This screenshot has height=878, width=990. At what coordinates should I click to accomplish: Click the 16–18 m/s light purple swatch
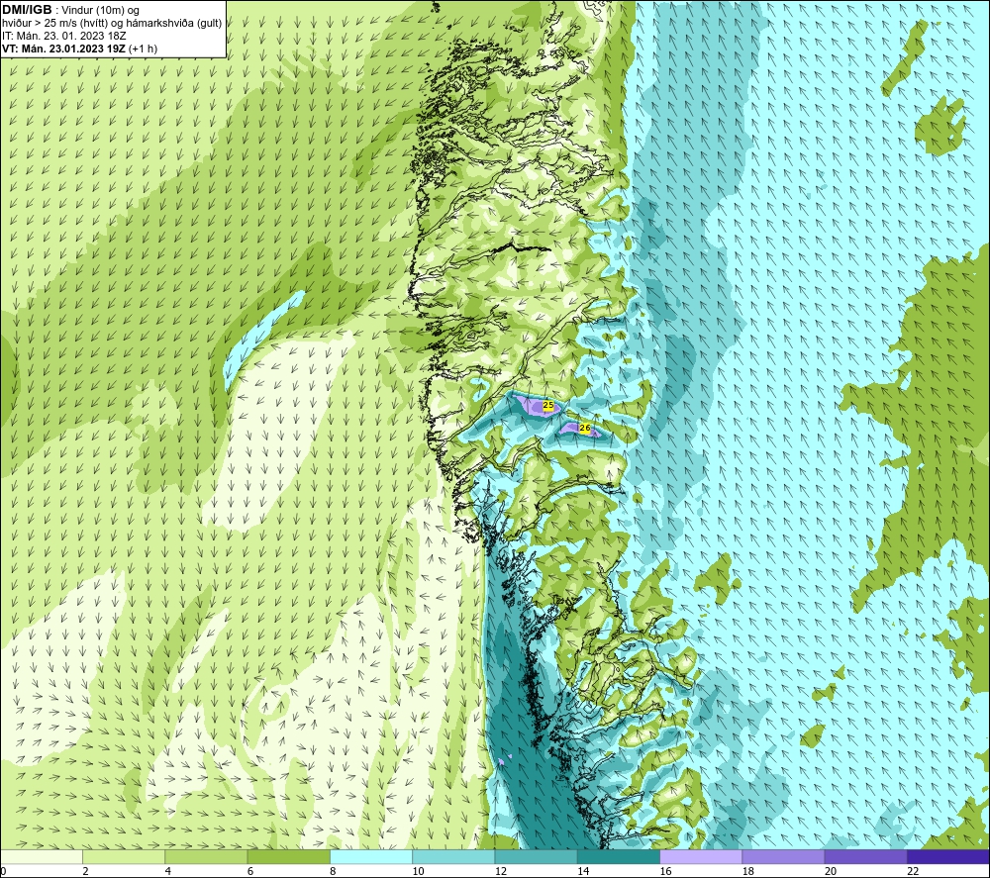coord(702,856)
